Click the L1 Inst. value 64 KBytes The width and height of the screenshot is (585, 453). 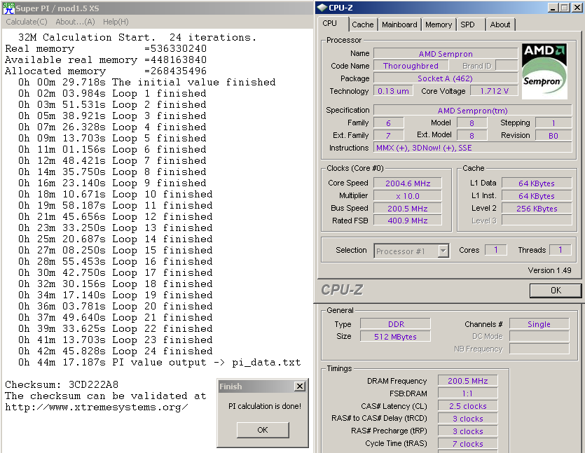click(537, 196)
